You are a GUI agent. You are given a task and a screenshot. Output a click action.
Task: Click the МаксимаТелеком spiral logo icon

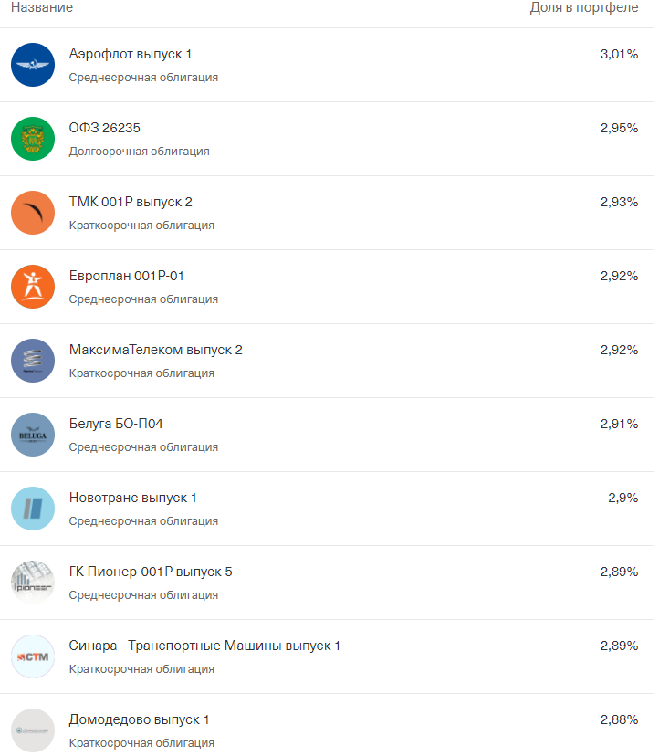pos(33,361)
